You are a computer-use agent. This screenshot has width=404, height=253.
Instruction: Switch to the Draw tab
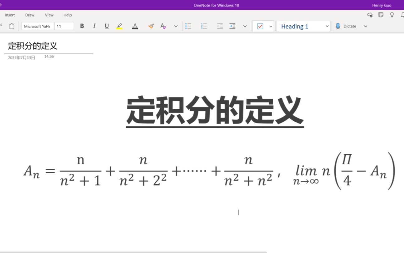[x=30, y=15]
